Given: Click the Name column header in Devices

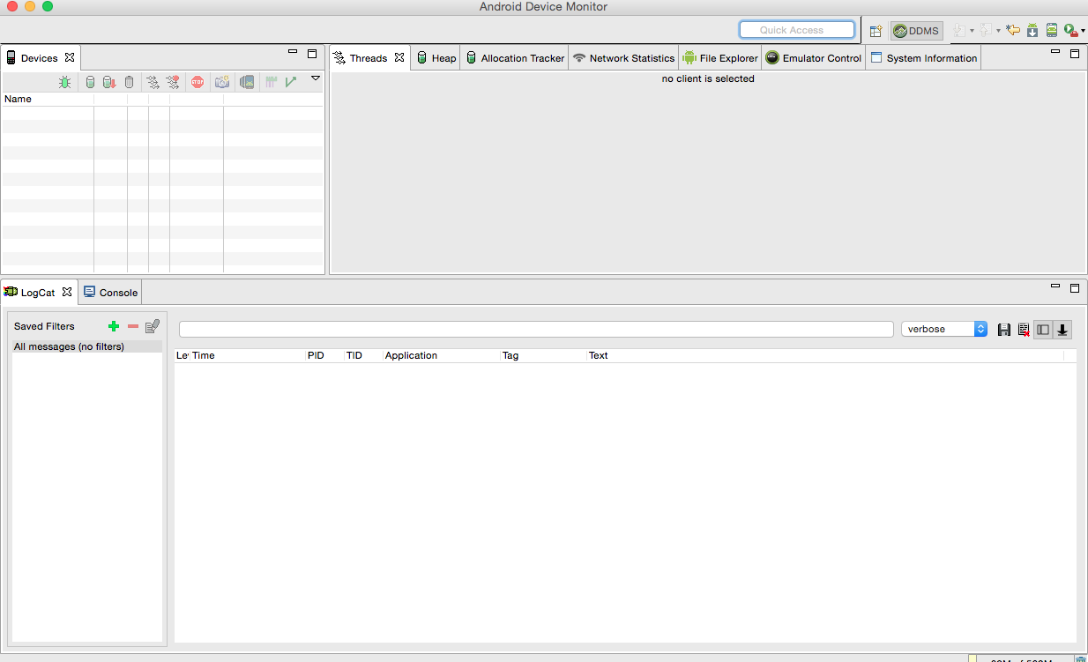Looking at the screenshot, I should 48,99.
